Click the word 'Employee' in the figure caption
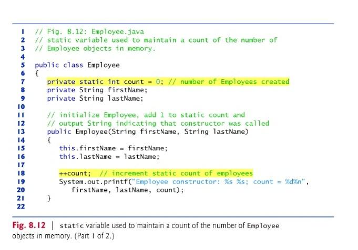The image size is (358, 250). [263, 226]
